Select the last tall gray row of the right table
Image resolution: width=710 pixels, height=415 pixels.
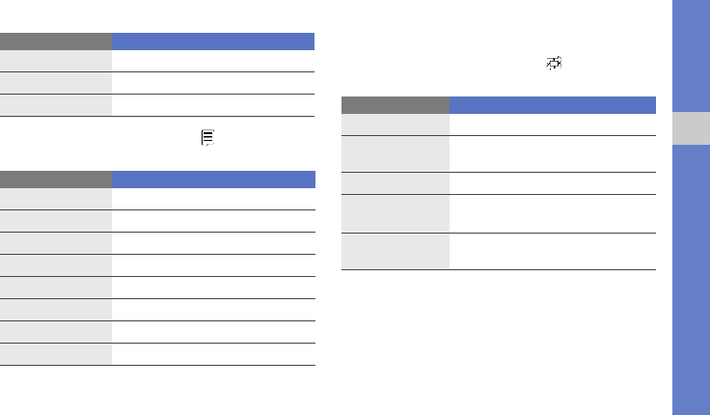point(395,251)
